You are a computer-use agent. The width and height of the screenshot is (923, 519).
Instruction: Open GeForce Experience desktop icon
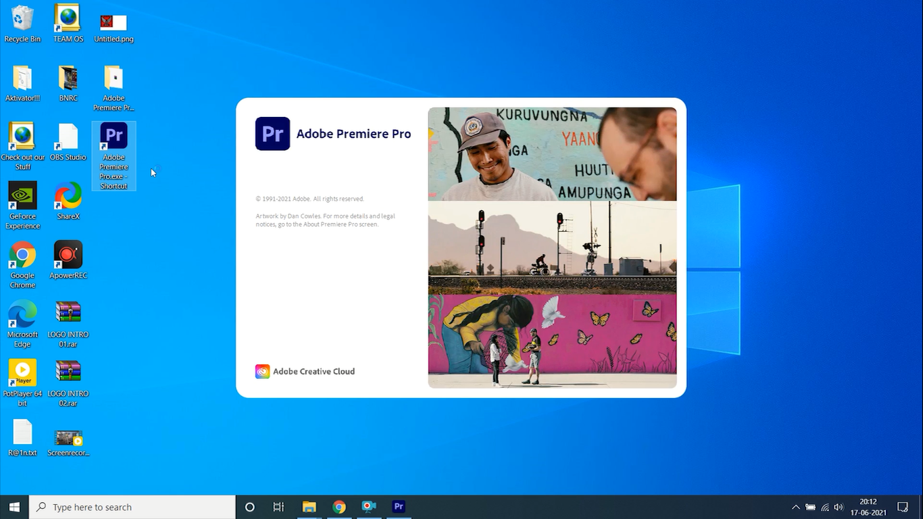click(22, 205)
